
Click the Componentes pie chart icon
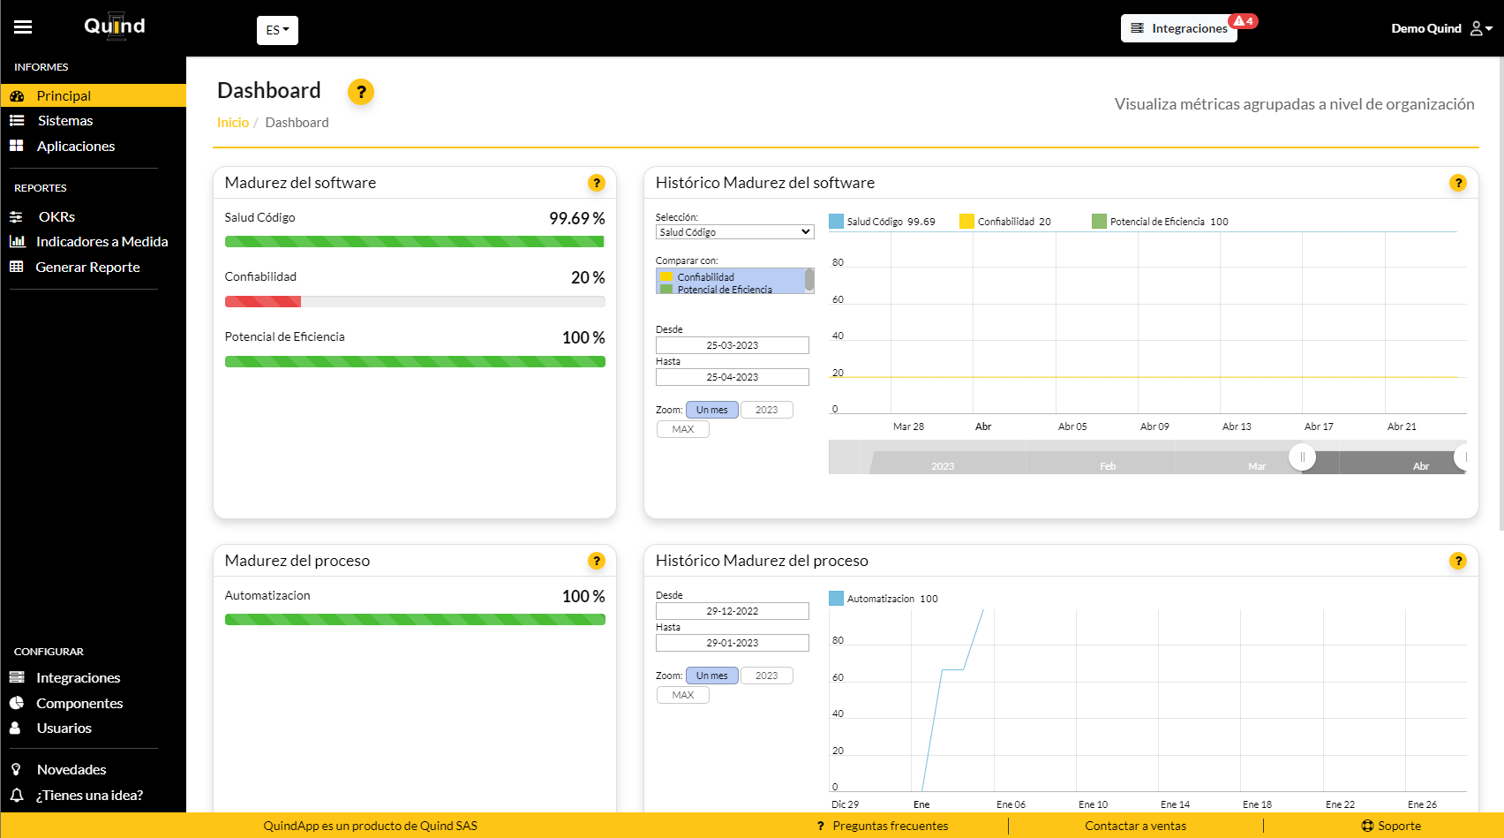(17, 703)
